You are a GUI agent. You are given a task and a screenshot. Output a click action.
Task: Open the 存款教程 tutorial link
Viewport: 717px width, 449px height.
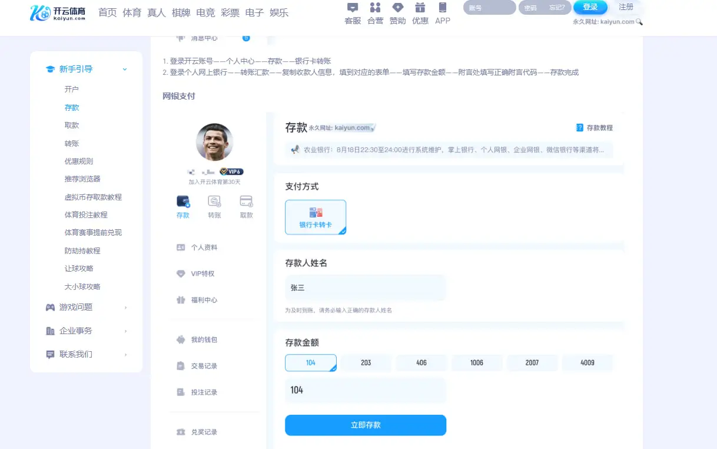tap(594, 127)
